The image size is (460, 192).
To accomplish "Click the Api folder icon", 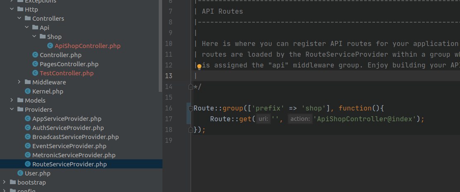I will tap(35, 27).
